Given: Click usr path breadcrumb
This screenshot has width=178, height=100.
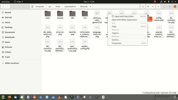Looking at the screenshot, I should pos(50,6).
